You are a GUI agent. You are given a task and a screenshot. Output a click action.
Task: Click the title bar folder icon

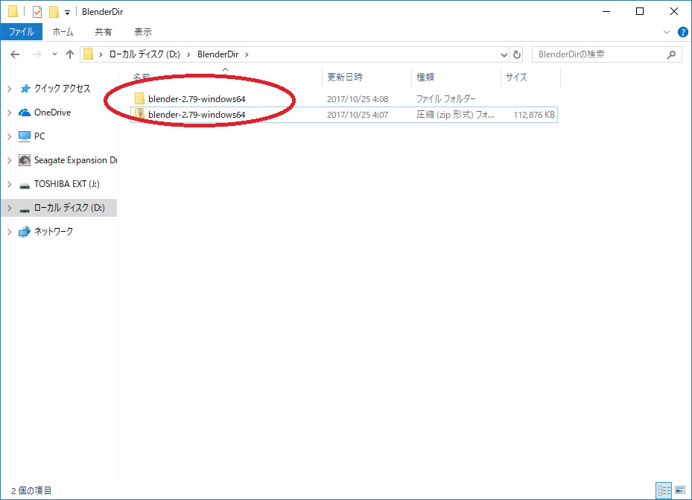(13, 11)
